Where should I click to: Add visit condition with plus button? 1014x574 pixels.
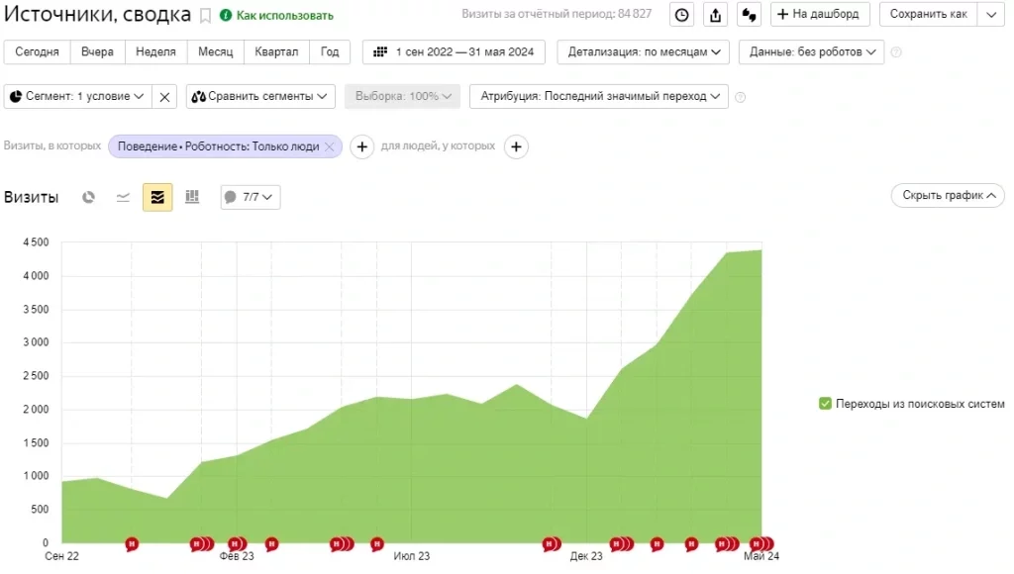tap(362, 147)
